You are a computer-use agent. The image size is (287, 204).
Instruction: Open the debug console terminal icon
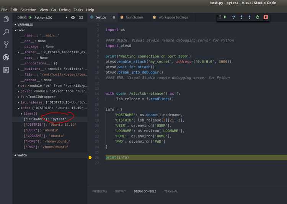point(81,17)
